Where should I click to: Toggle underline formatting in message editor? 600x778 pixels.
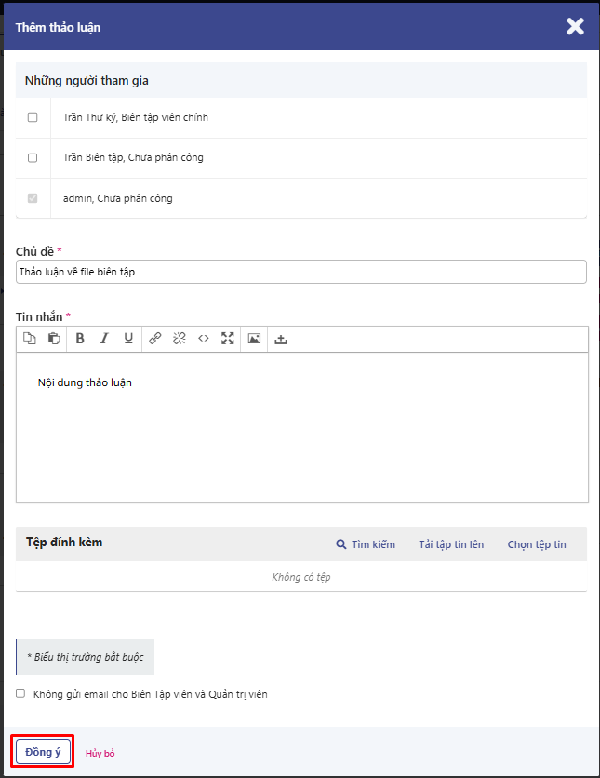pyautogui.click(x=128, y=339)
